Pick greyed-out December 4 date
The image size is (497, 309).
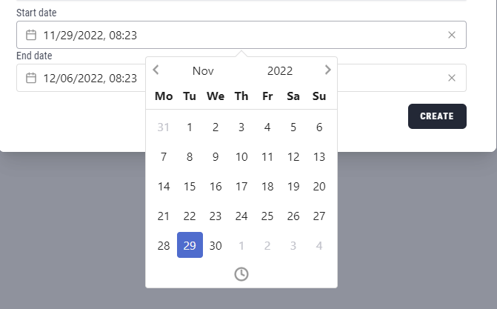tap(319, 245)
